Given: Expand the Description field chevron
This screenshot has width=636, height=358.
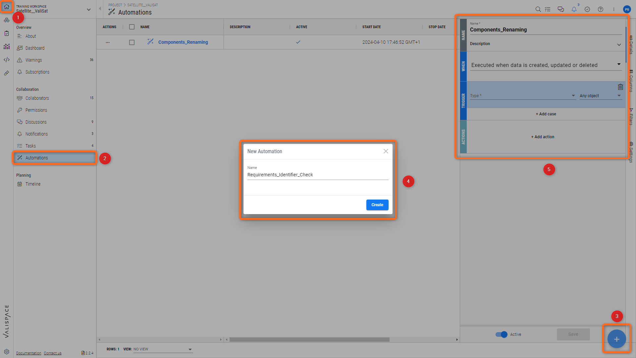Looking at the screenshot, I should (x=619, y=45).
